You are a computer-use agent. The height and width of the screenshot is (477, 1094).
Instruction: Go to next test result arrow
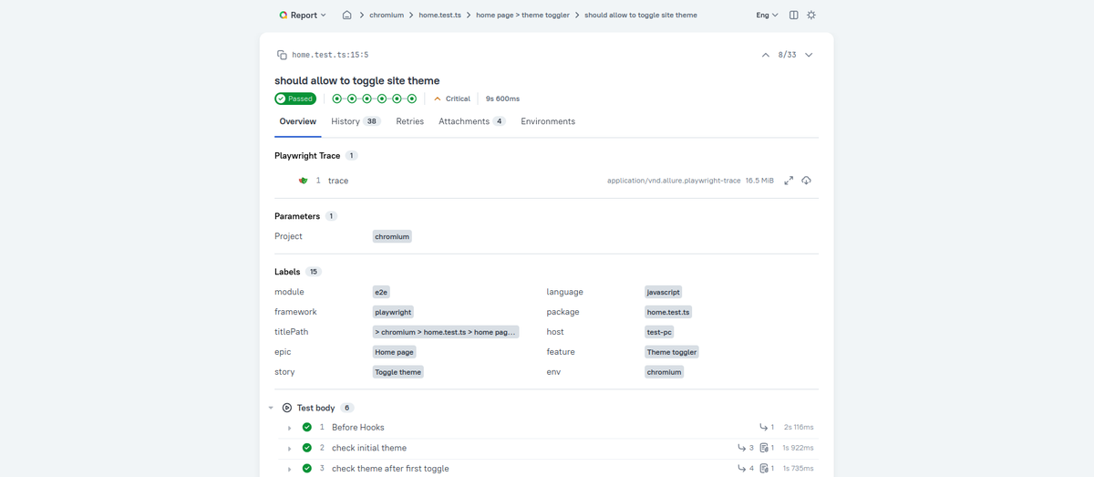809,56
